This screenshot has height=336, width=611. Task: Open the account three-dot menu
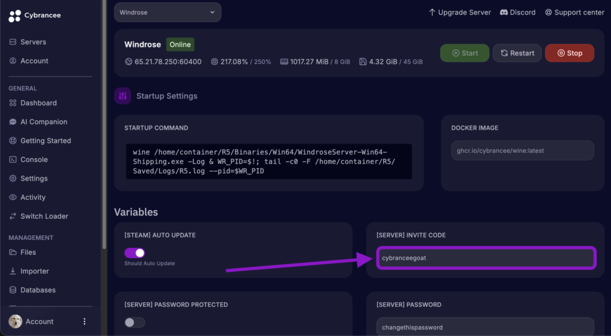(85, 322)
